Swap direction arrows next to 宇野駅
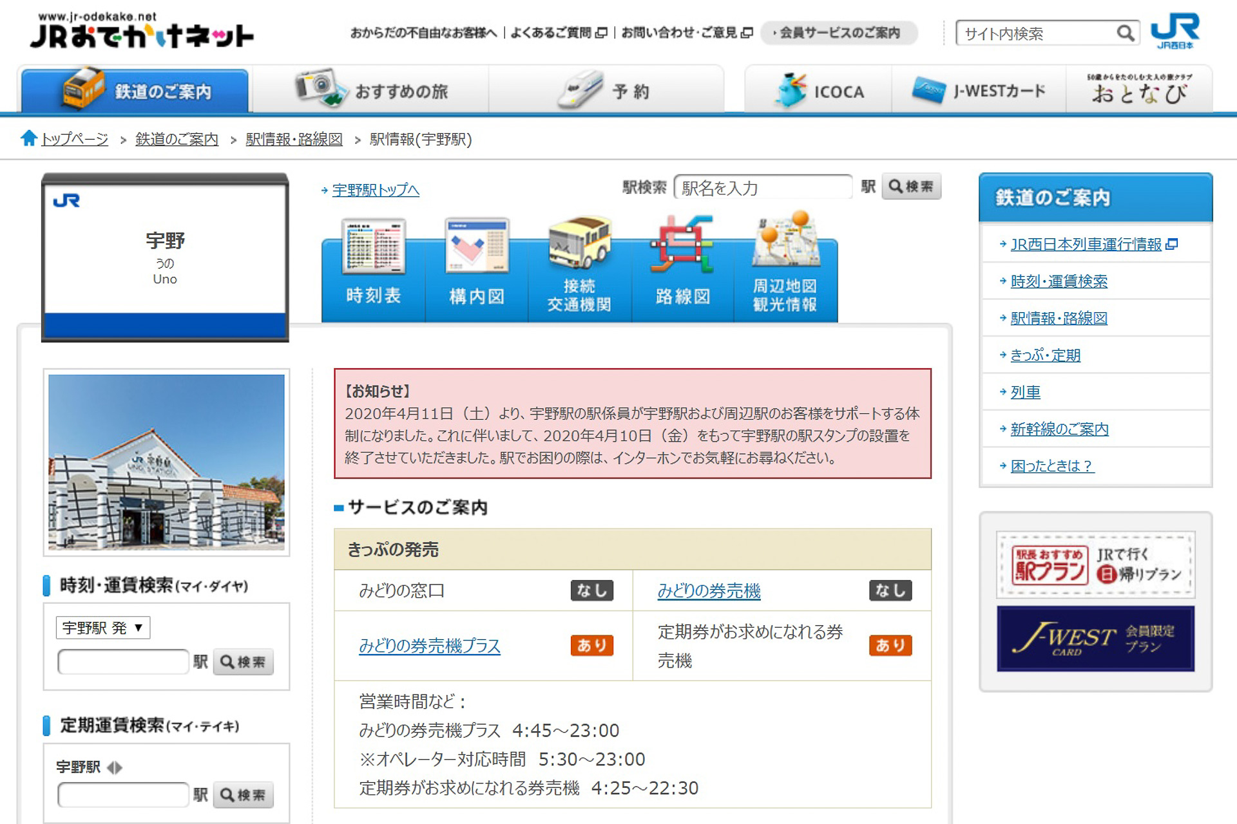 115,767
